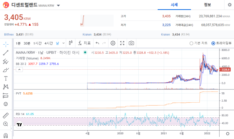The image size is (234, 139).
Task: Open the Bitfinex price link
Action: point(9,34)
